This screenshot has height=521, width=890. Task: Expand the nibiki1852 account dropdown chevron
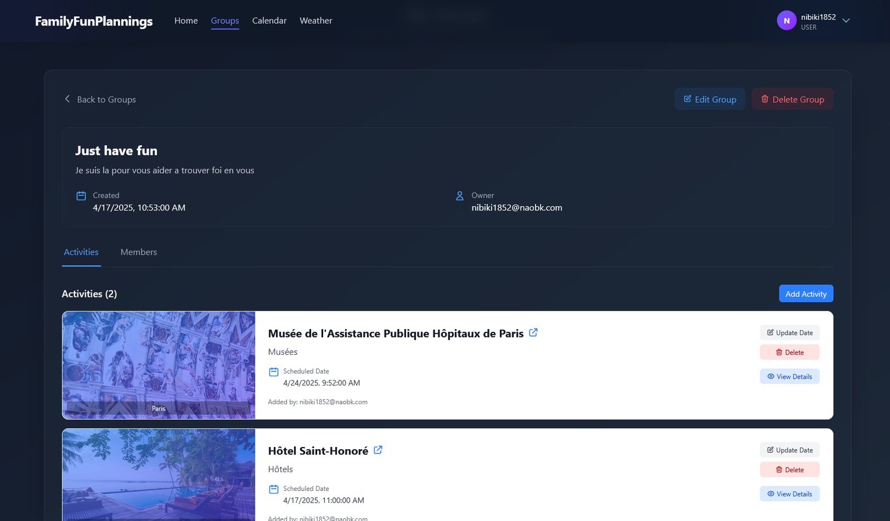(x=846, y=21)
